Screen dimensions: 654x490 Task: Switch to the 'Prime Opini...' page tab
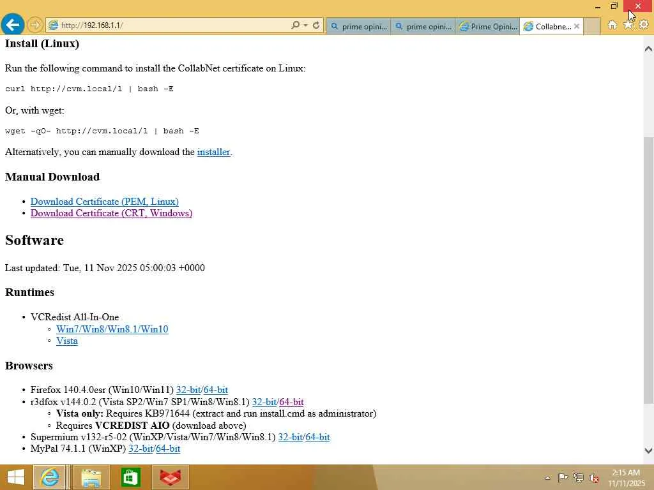pos(487,26)
